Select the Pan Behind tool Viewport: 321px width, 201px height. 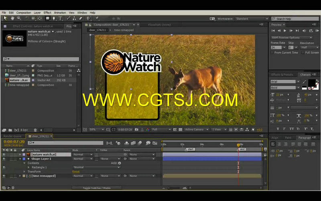point(40,18)
